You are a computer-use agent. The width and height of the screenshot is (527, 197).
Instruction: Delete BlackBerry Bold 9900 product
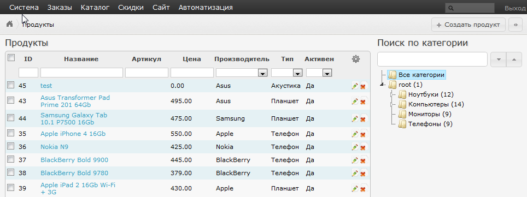tap(362, 160)
